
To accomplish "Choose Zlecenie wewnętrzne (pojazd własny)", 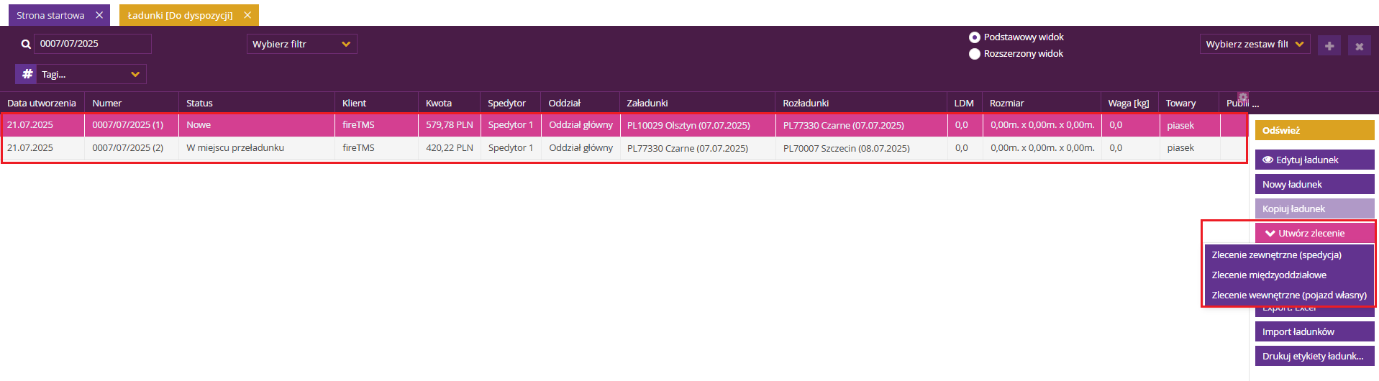I will 1289,295.
